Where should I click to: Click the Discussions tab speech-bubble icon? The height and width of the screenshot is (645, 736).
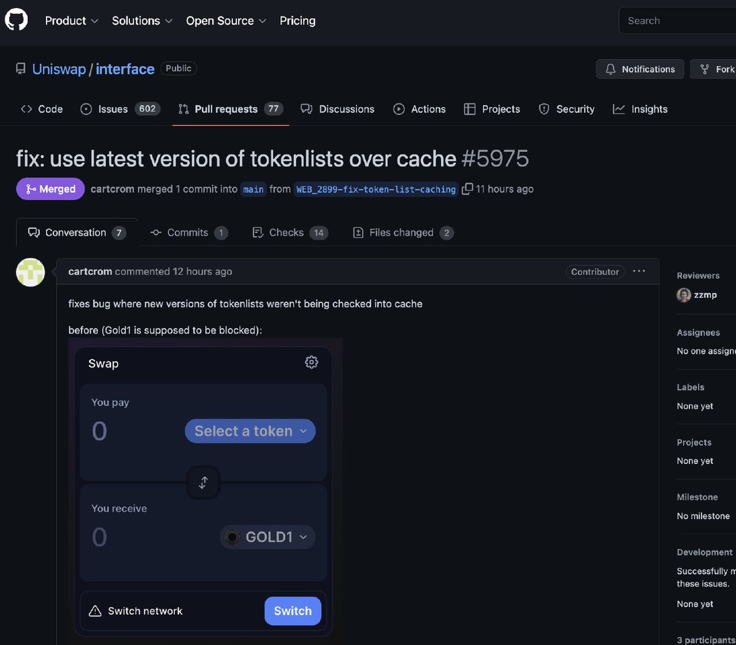coord(307,109)
